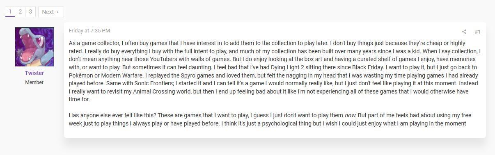Click the share icon on the post
Screen dimensions: 495x155
click(x=464, y=32)
